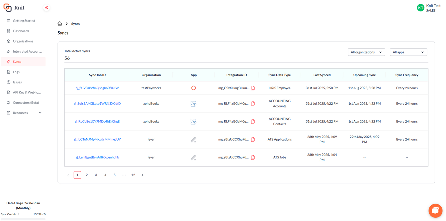The image size is (446, 221).
Task: Click the Issues alert icon
Action: pos(8,82)
